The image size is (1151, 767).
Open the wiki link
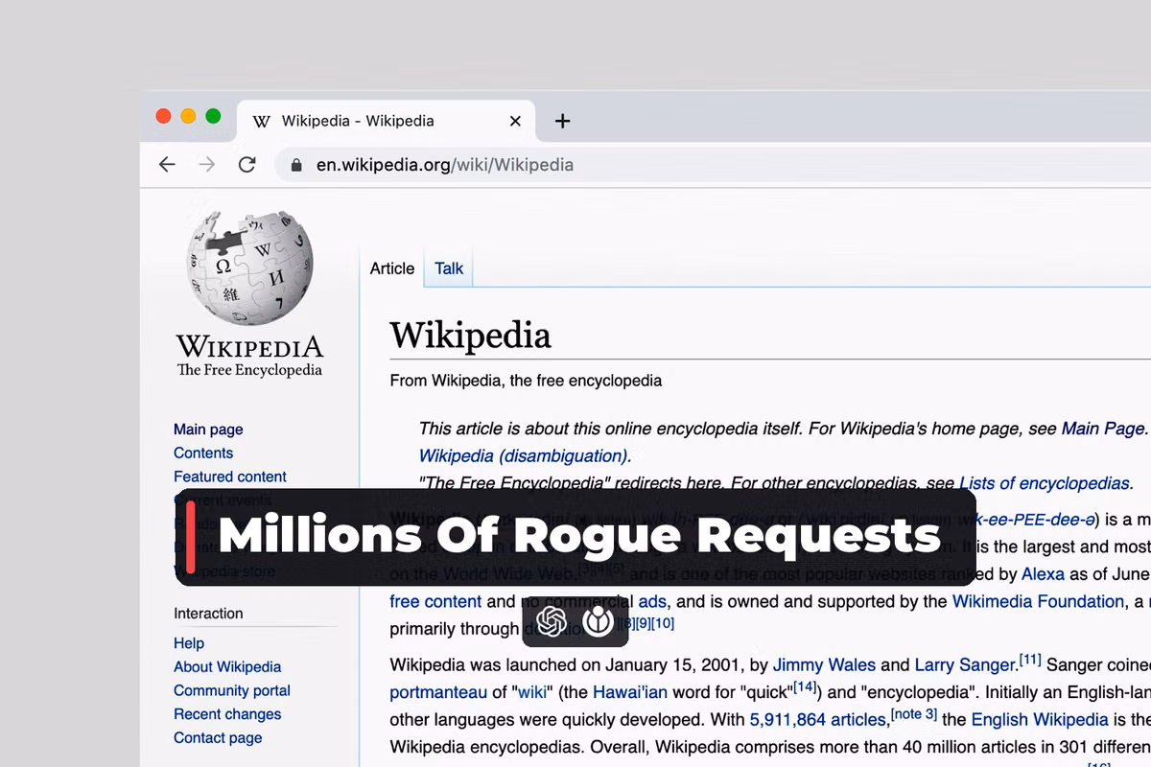point(532,692)
